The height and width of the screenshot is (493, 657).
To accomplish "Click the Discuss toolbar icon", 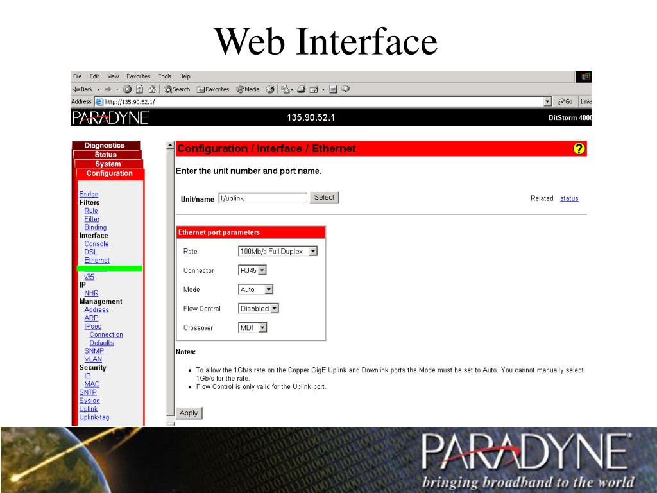I will point(333,89).
